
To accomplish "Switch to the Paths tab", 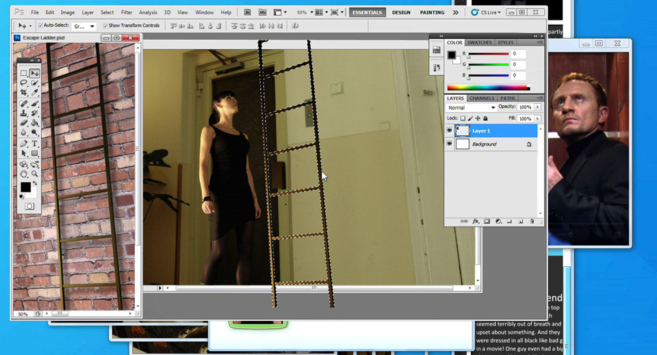I will [507, 98].
